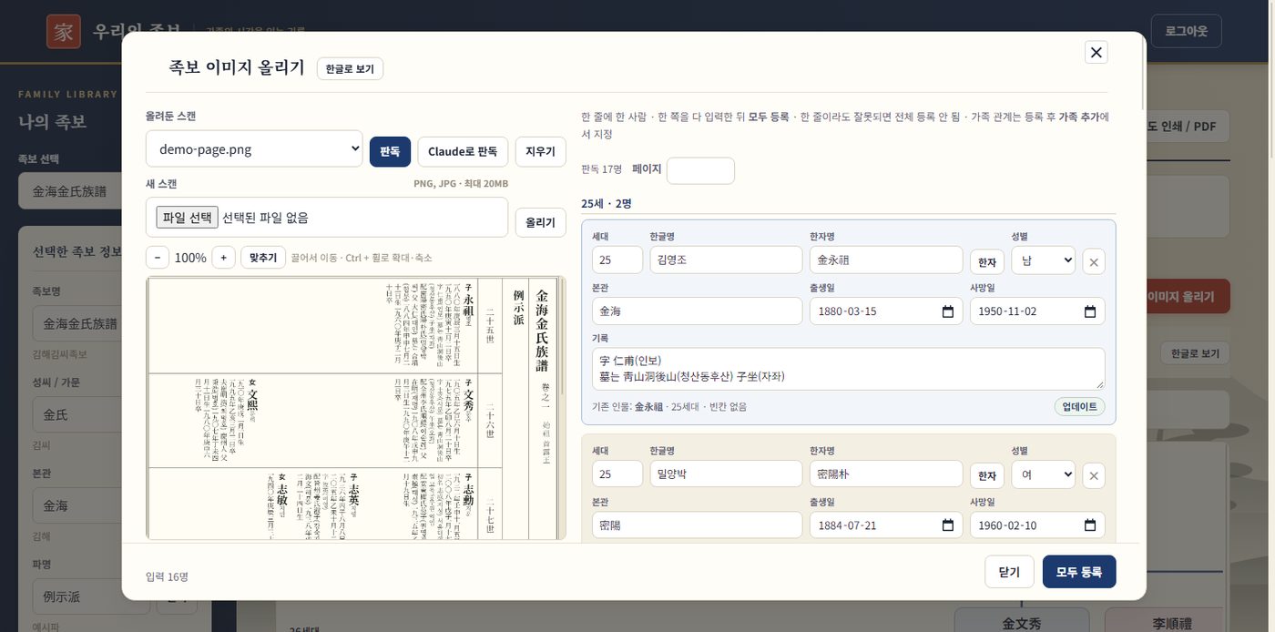Viewport: 1275px width, 632px height.
Task: Click 金文秀 card in background family tree
Action: 1022,621
